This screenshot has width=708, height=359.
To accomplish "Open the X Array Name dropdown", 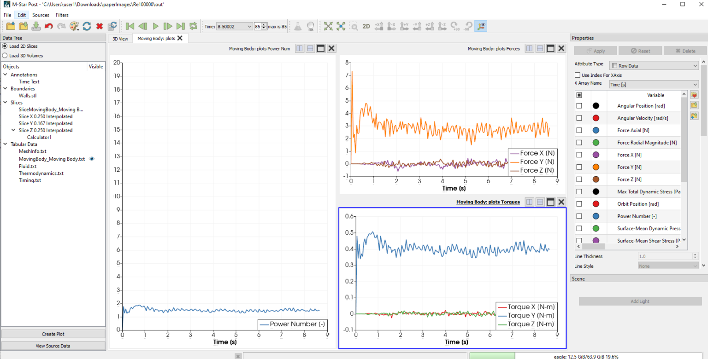I will (654, 84).
